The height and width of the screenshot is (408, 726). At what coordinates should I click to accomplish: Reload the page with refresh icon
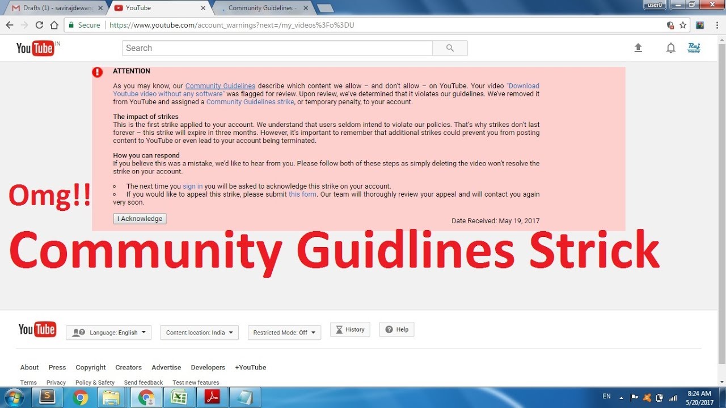39,25
